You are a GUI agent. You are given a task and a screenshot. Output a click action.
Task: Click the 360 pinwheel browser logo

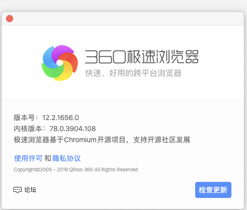tap(60, 63)
